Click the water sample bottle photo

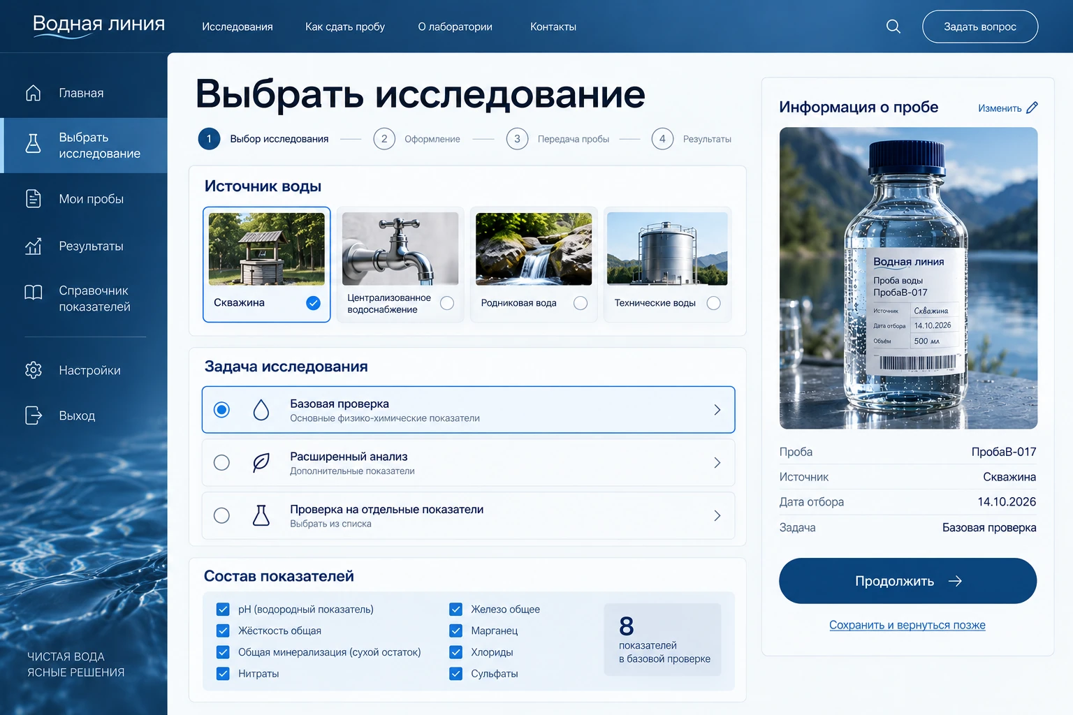(x=908, y=278)
